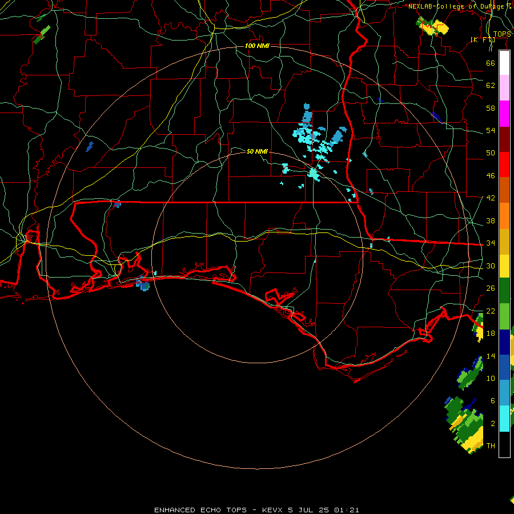Screen dimensions: 514x514
Task: Click the TH legend label
Action: 491,446
